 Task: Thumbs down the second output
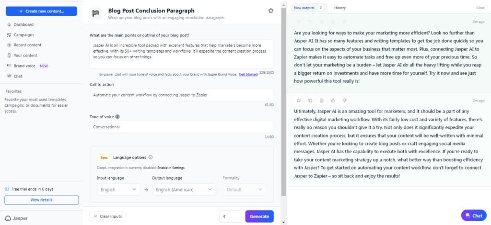point(345,101)
